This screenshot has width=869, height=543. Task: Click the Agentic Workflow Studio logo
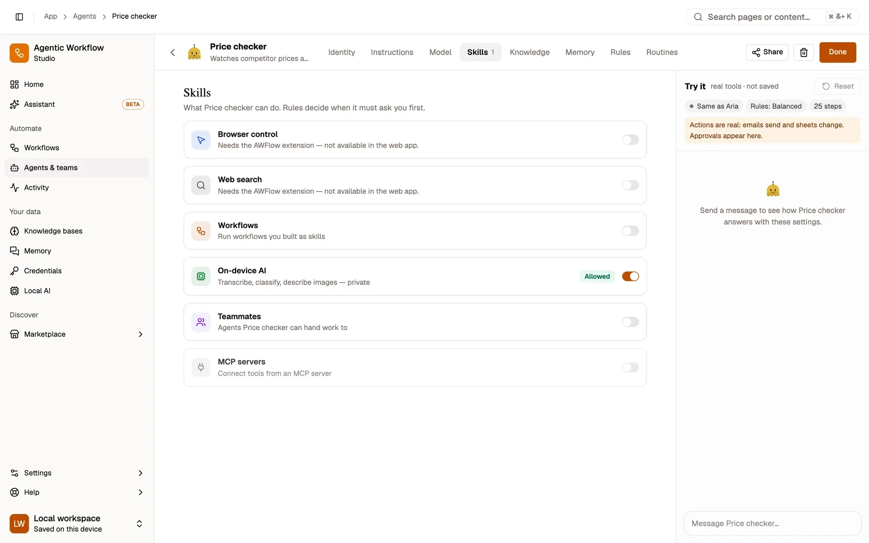point(19,53)
